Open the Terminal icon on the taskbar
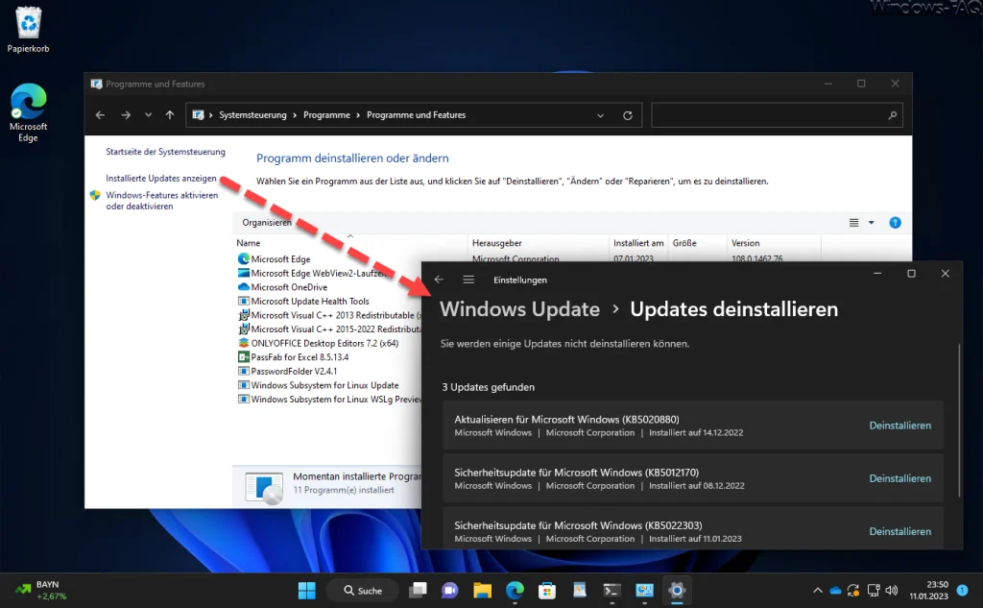Viewport: 983px width, 608px height. [611, 591]
